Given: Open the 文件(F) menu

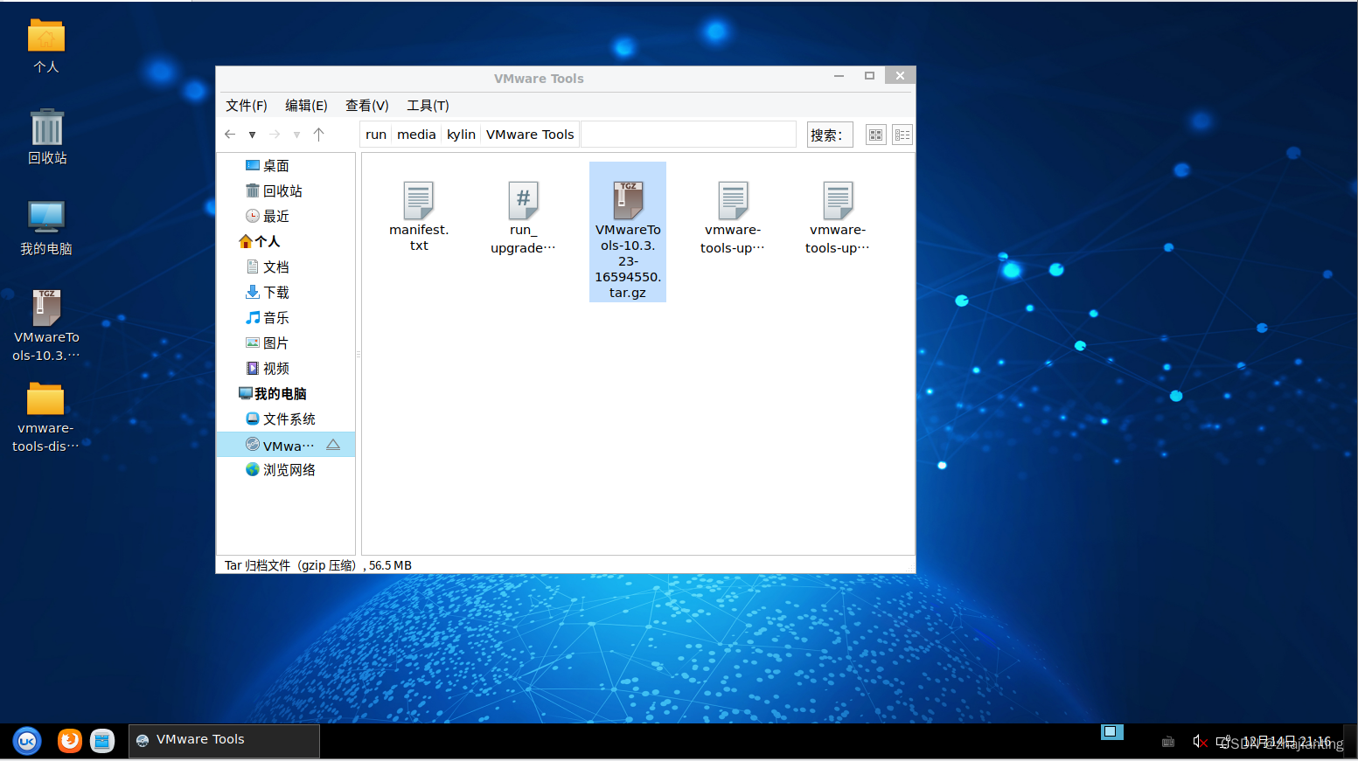Looking at the screenshot, I should 246,106.
